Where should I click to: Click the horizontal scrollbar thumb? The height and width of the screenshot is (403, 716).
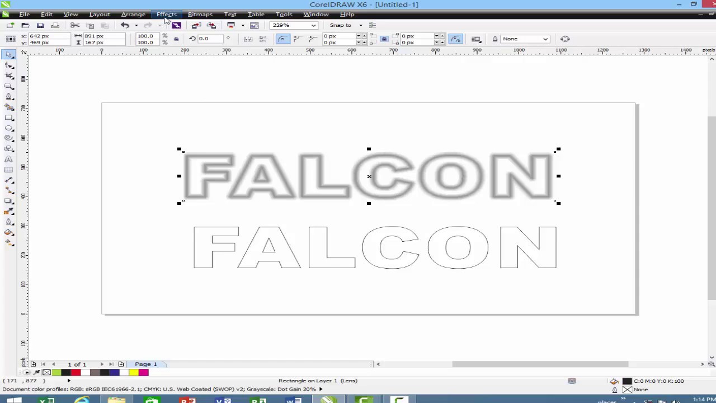point(540,364)
